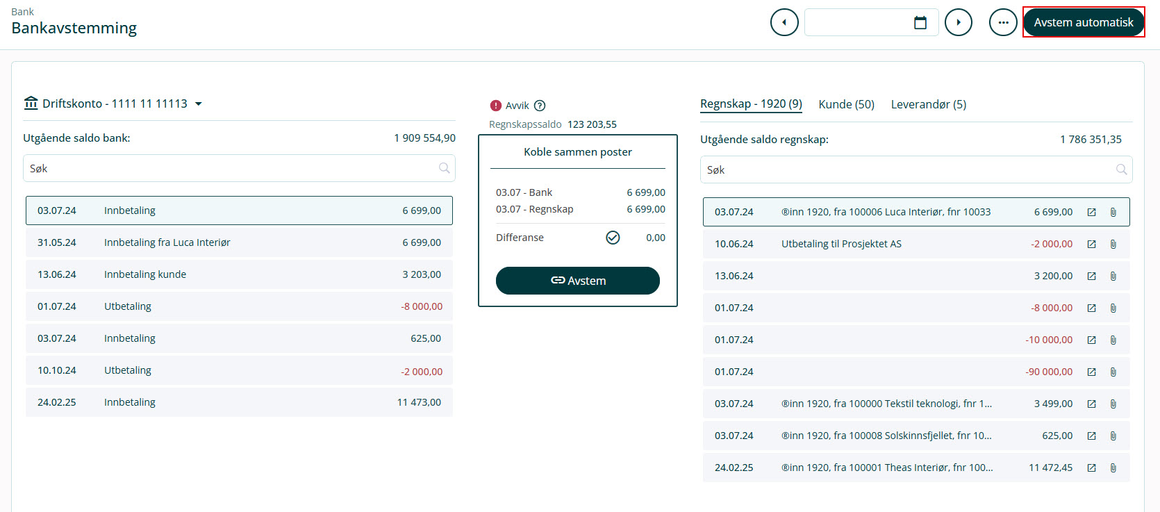This screenshot has width=1160, height=512.
Task: Switch to the Leverandør (5) tab
Action: [x=928, y=104]
